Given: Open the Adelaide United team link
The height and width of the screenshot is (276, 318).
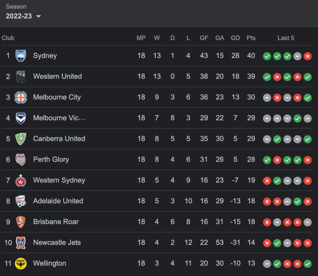Looking at the screenshot, I should 58,201.
